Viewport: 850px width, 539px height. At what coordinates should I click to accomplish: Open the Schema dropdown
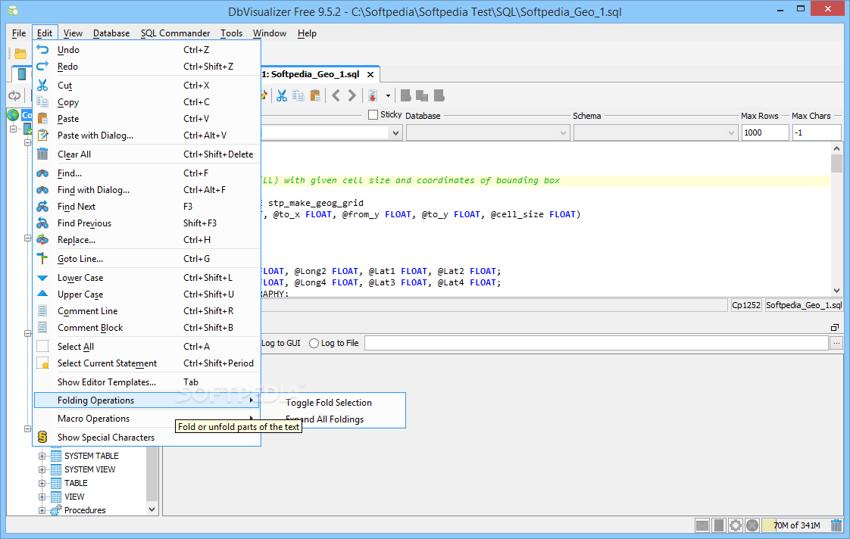[656, 132]
